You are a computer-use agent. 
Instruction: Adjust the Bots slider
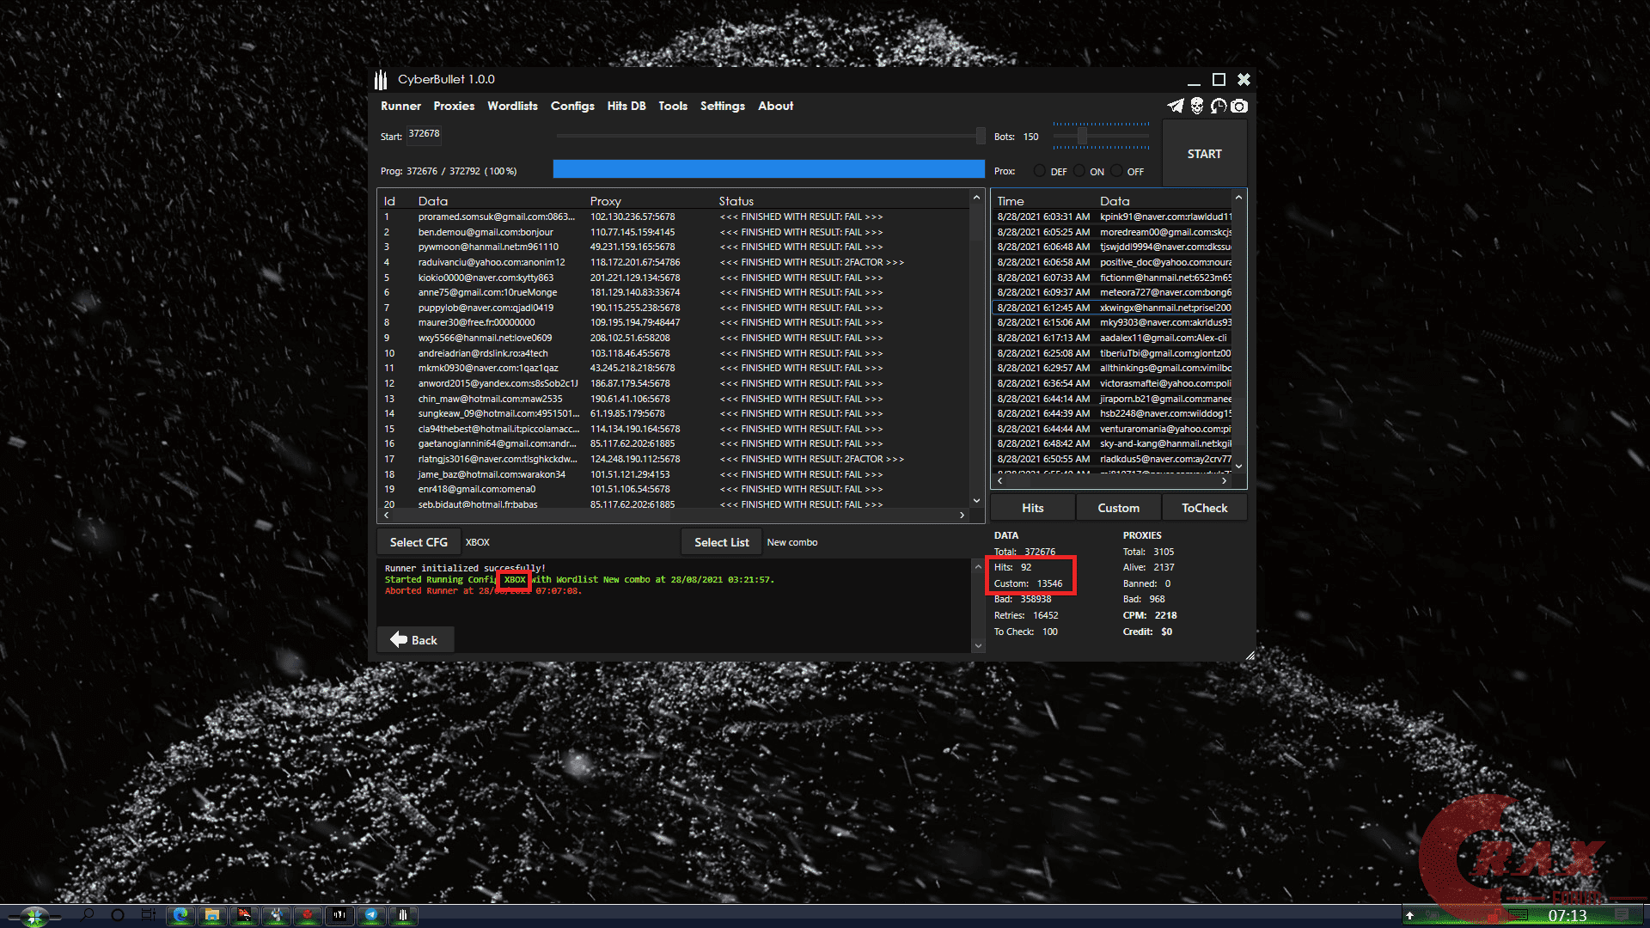click(1082, 135)
